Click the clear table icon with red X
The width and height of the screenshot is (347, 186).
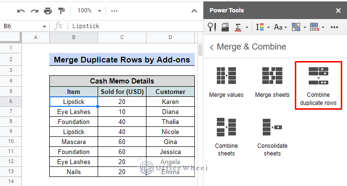(314, 27)
